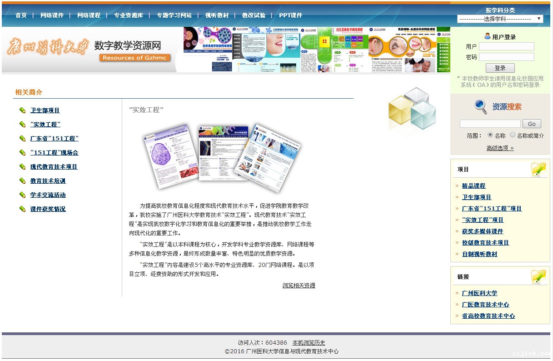Click inside the 用户 username field
This screenshot has width=553, height=361.
(506, 46)
